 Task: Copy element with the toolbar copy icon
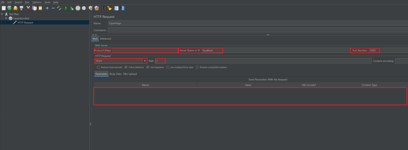click(x=34, y=8)
